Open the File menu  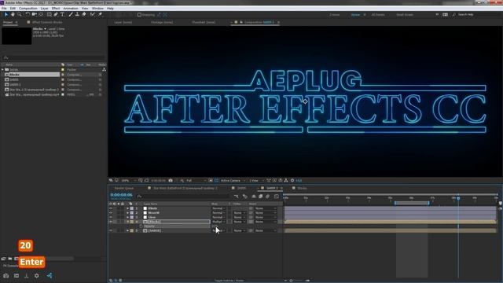coord(4,9)
